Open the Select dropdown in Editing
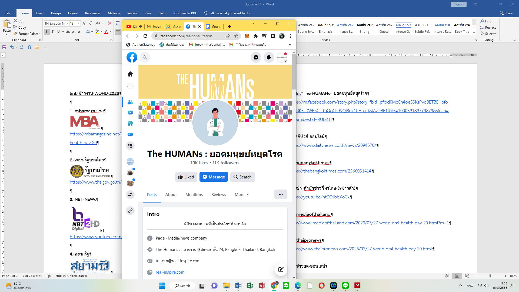The height and width of the screenshot is (292, 519). click(x=488, y=34)
